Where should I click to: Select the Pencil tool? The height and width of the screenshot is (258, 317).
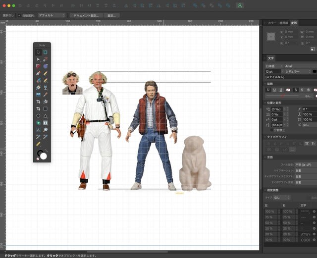coord(45,73)
